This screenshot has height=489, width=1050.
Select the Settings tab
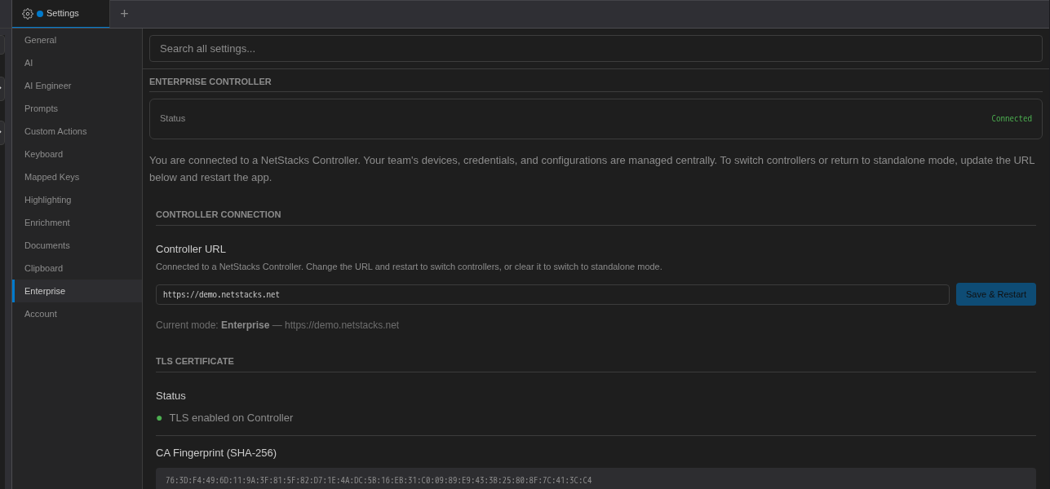61,14
